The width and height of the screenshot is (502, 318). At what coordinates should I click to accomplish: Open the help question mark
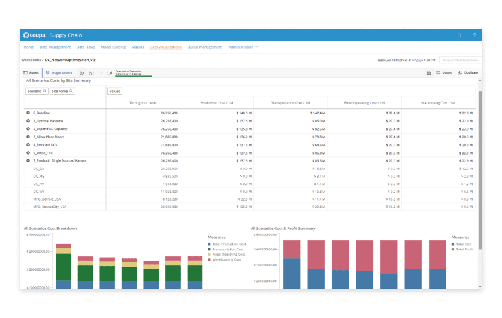coord(474,35)
